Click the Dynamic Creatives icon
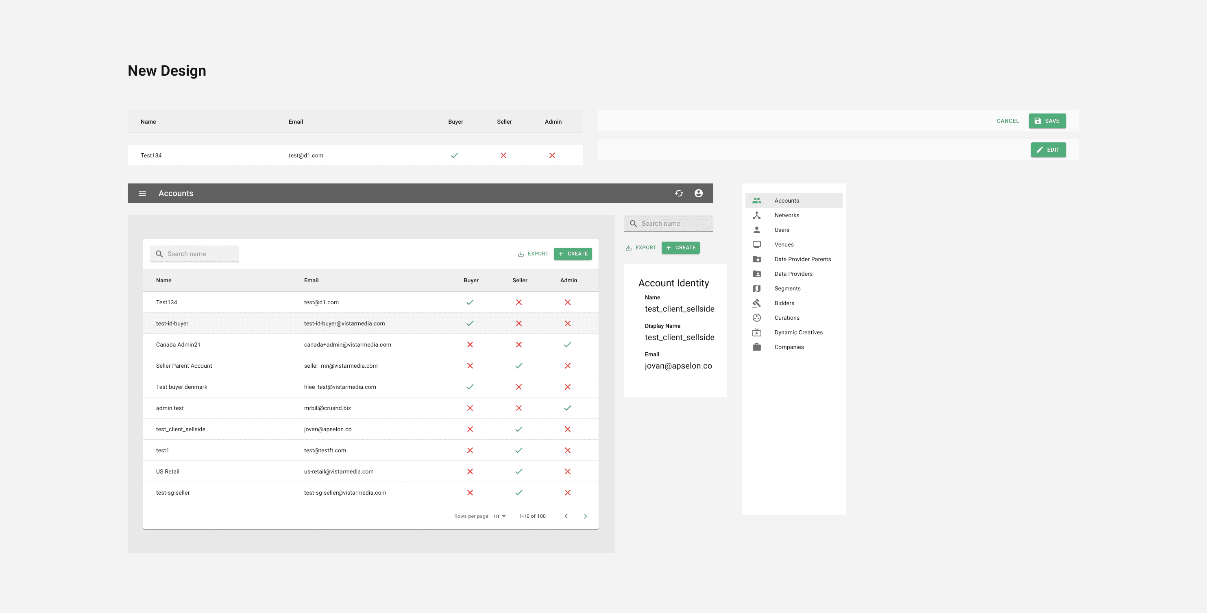 click(756, 333)
